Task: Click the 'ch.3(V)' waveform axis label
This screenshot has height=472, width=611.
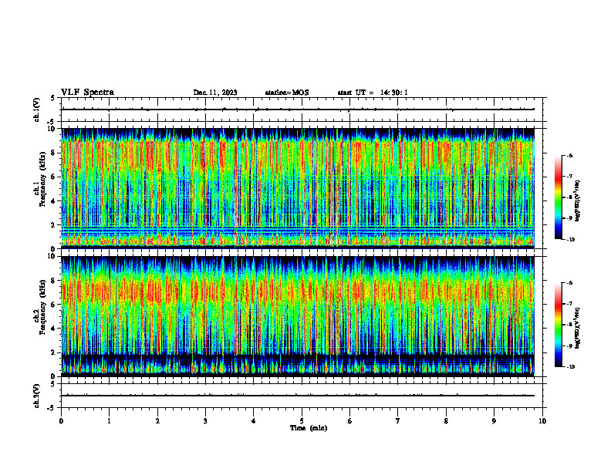Action: [36, 396]
